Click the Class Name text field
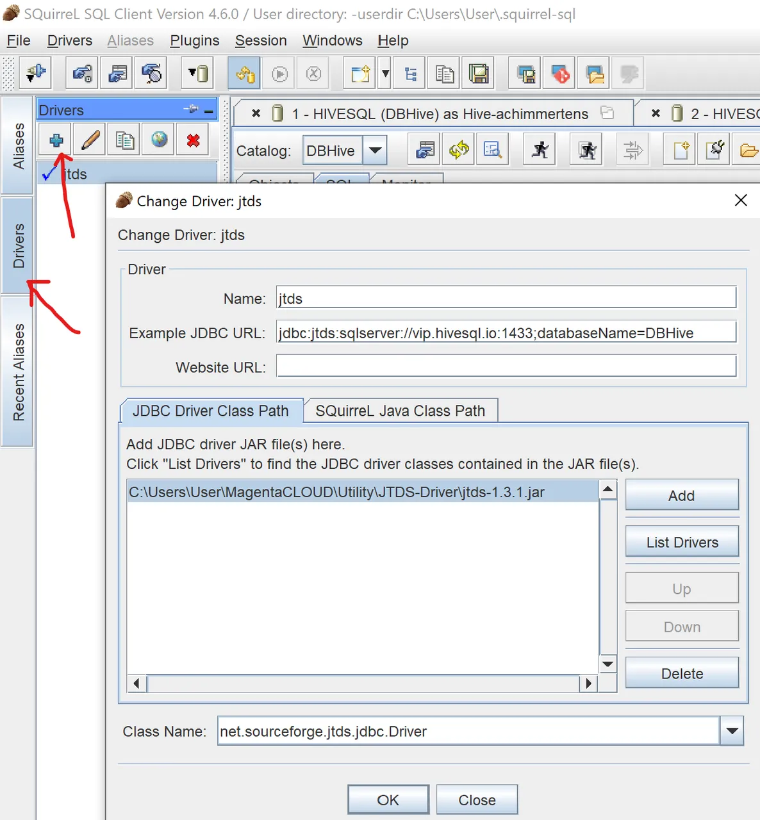Viewport: 760px width, 820px height. click(468, 731)
